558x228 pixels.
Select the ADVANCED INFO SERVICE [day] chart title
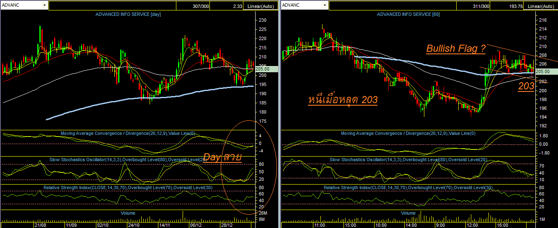pos(128,14)
